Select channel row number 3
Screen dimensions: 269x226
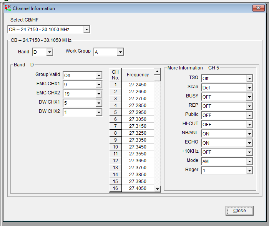[115, 99]
